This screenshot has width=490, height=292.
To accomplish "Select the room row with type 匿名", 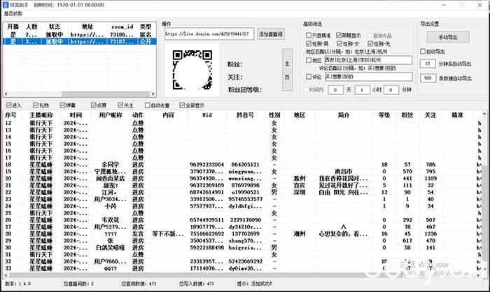I will pos(79,35).
